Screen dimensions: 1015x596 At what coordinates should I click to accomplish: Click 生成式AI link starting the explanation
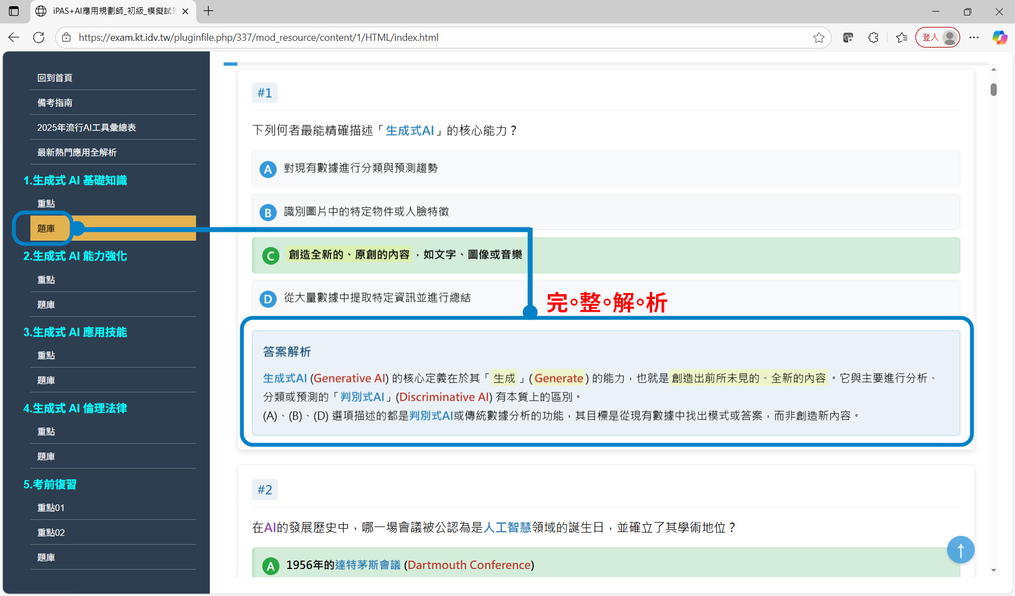tap(285, 378)
